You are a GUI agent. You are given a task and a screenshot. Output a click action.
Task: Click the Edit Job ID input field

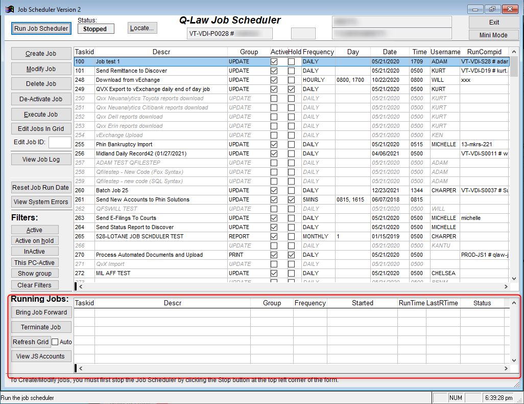[x=60, y=142]
